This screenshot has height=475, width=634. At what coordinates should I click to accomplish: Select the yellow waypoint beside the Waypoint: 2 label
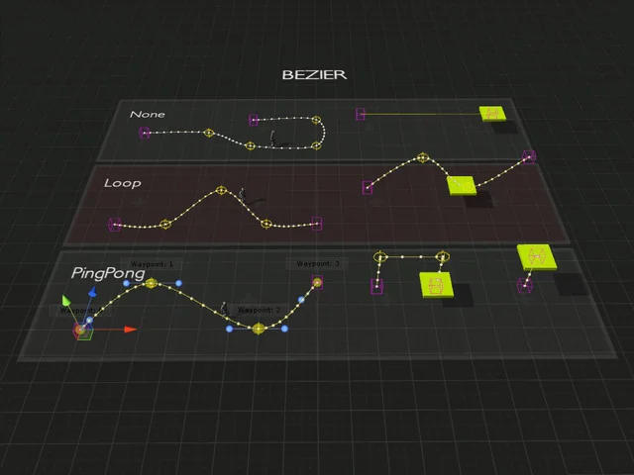point(258,328)
